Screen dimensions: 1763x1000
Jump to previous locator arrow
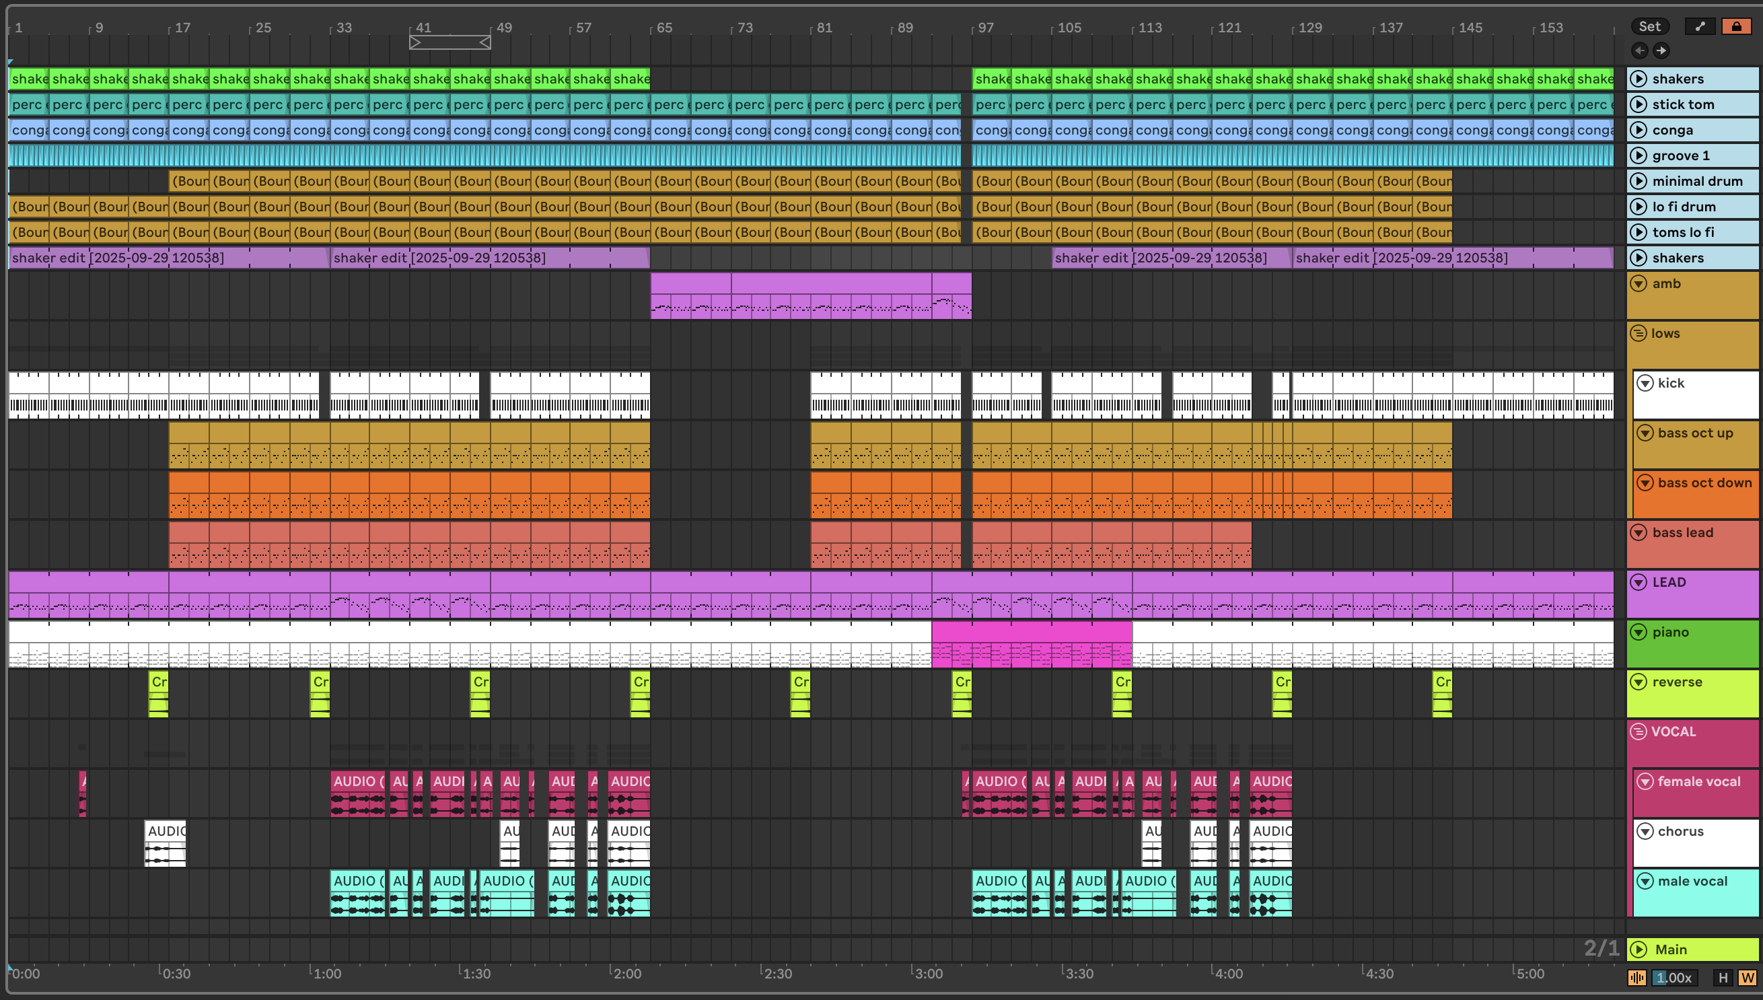pos(1639,50)
